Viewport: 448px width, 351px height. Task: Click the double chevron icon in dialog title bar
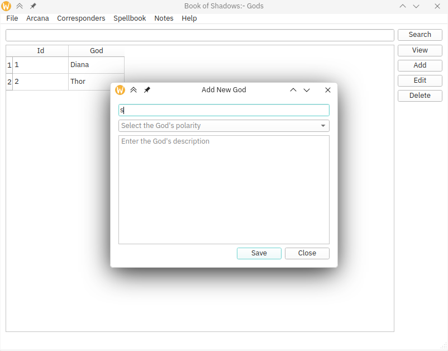point(134,90)
